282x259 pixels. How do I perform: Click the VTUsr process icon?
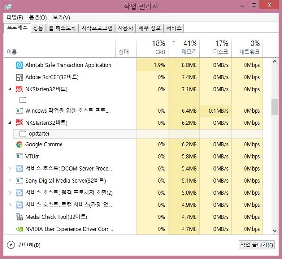[x=19, y=156]
